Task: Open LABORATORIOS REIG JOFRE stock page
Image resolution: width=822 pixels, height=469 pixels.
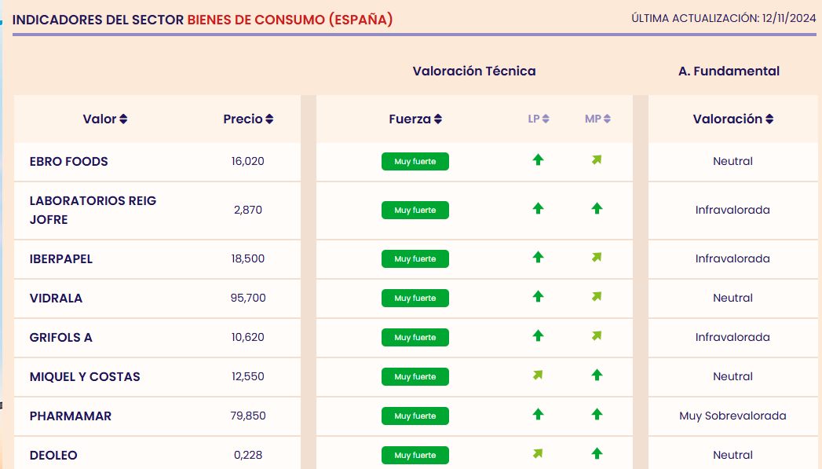Action: 93,210
